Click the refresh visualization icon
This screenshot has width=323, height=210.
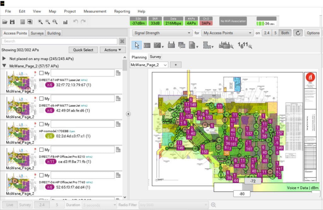coord(298,33)
